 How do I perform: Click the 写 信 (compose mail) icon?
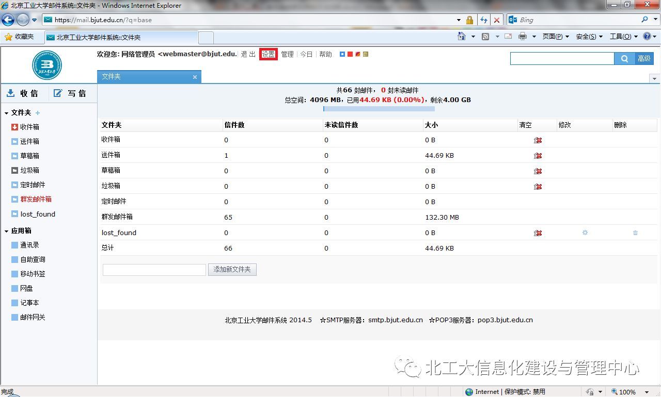tap(57, 93)
